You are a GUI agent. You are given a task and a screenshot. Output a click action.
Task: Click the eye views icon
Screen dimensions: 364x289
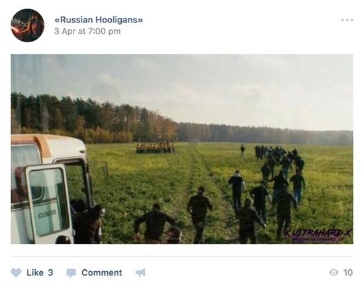tap(334, 273)
